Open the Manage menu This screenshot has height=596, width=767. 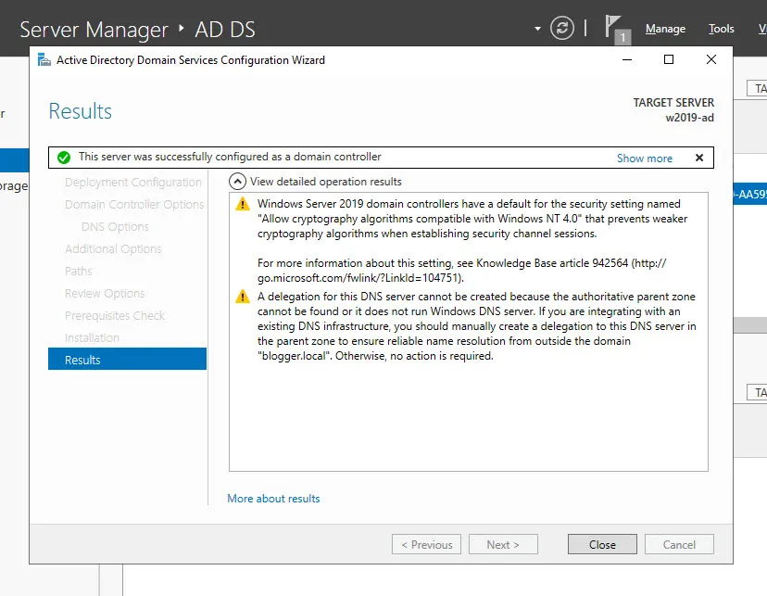665,29
